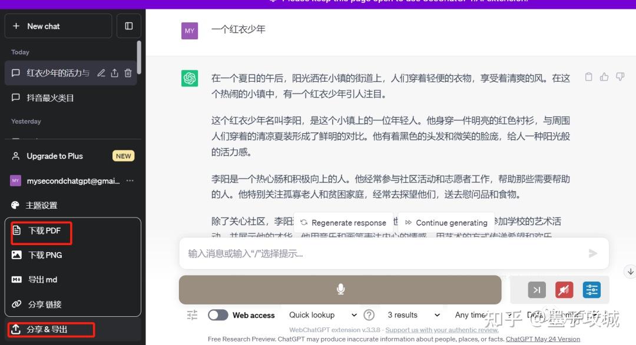Click the collapse sidebar panel toggle
The height and width of the screenshot is (345, 636).
pos(128,26)
